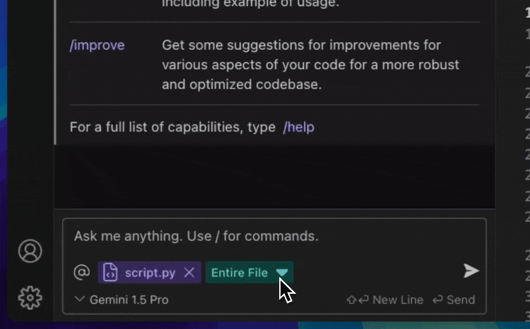Expand the model selector chevron
Image resolution: width=530 pixels, height=329 pixels.
pyautogui.click(x=80, y=299)
